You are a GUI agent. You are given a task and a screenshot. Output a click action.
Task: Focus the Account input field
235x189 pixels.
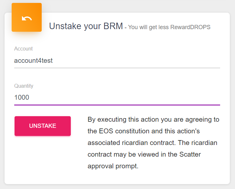click(117, 61)
